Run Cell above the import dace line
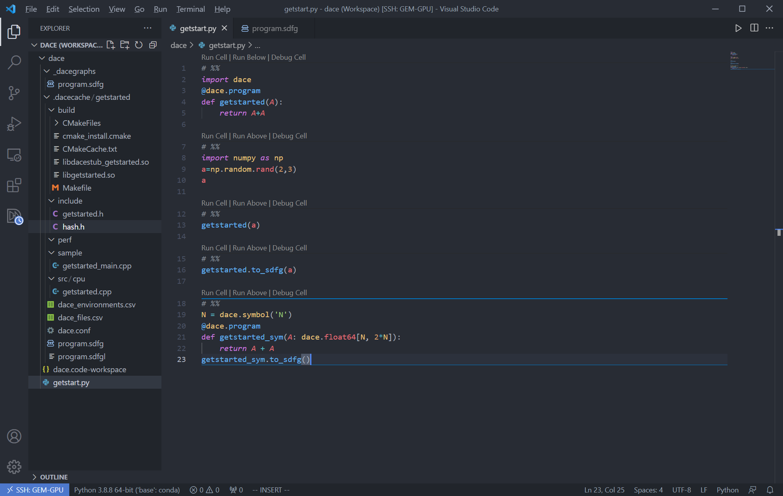Viewport: 783px width, 496px height. click(214, 57)
